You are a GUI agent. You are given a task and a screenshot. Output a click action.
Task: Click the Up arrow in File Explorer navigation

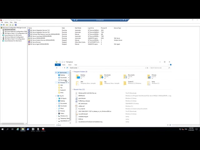pos(65,68)
